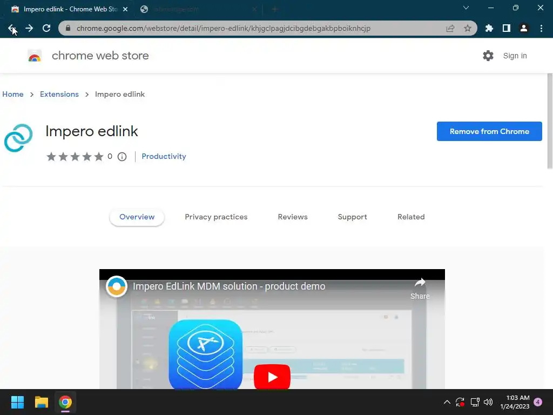The height and width of the screenshot is (415, 553).
Task: Go back using the browser back arrow
Action: (11, 28)
